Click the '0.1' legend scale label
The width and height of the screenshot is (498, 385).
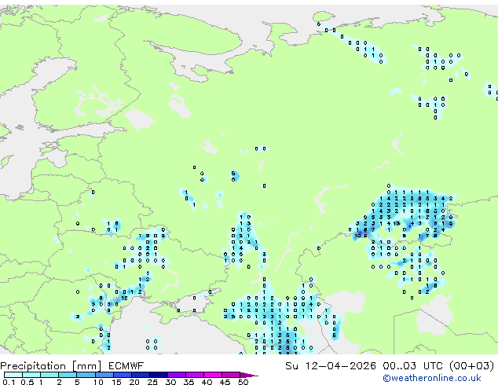point(9,382)
